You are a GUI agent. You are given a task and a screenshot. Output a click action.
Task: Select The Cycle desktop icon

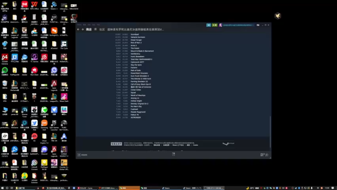tap(64, 45)
